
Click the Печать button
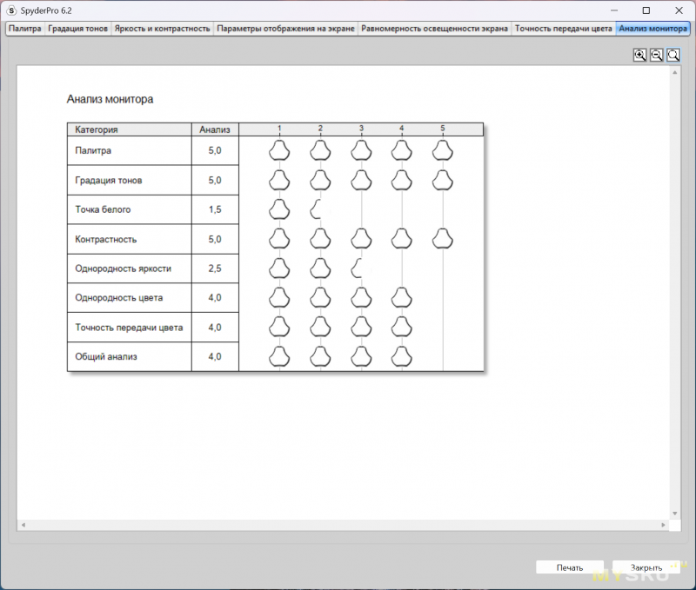(x=570, y=567)
